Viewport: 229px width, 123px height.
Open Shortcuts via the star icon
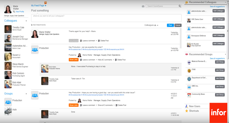187,111
